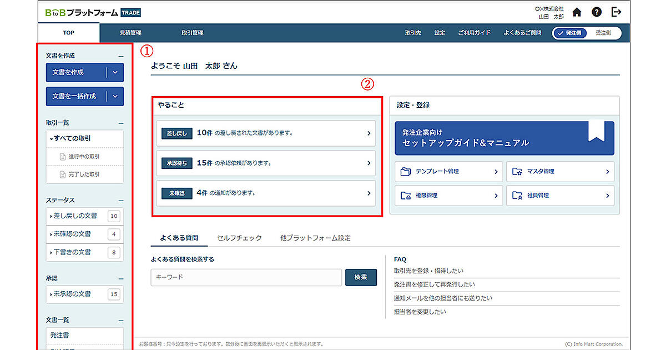Open テンプレート管理 folder icon tile
This screenshot has width=666, height=350.
(405, 172)
